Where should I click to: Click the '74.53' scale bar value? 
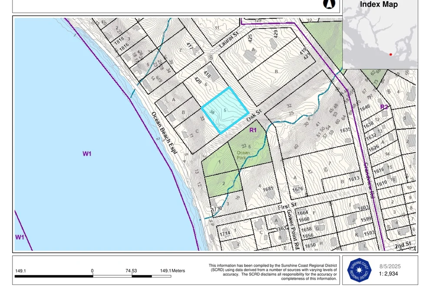coord(131,271)
